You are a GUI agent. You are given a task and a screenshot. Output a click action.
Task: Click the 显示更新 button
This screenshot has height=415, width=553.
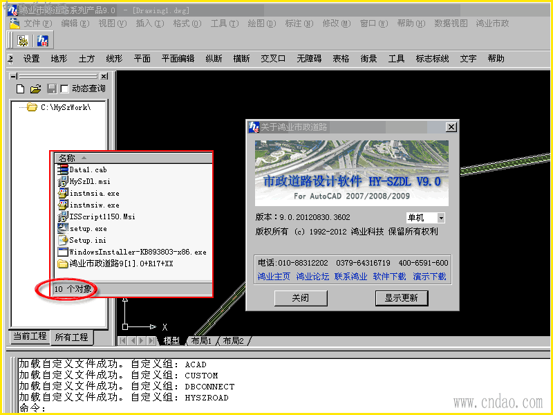click(x=402, y=298)
